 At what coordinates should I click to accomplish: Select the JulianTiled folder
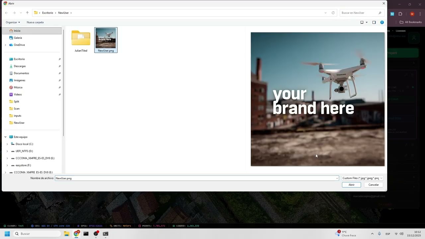click(x=81, y=40)
